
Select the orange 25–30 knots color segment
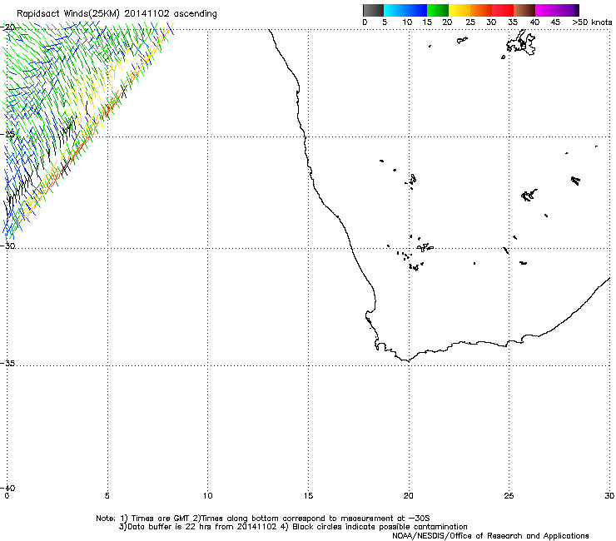(x=481, y=10)
